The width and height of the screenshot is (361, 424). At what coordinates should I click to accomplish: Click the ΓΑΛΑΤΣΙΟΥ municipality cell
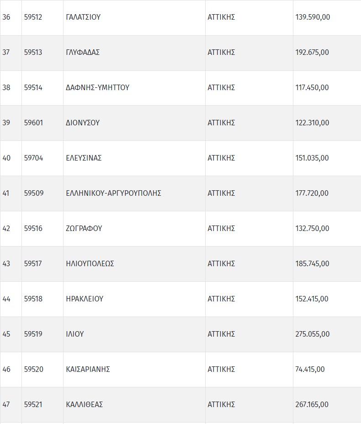coord(83,17)
